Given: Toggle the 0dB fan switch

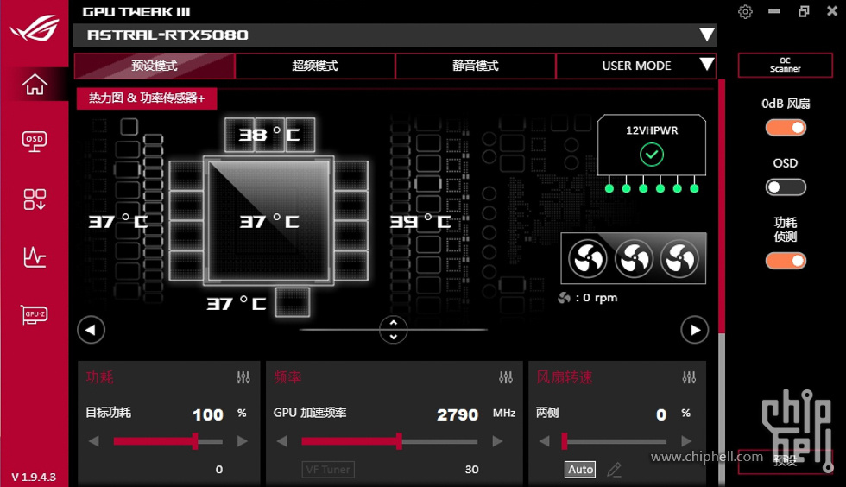Looking at the screenshot, I should point(786,128).
